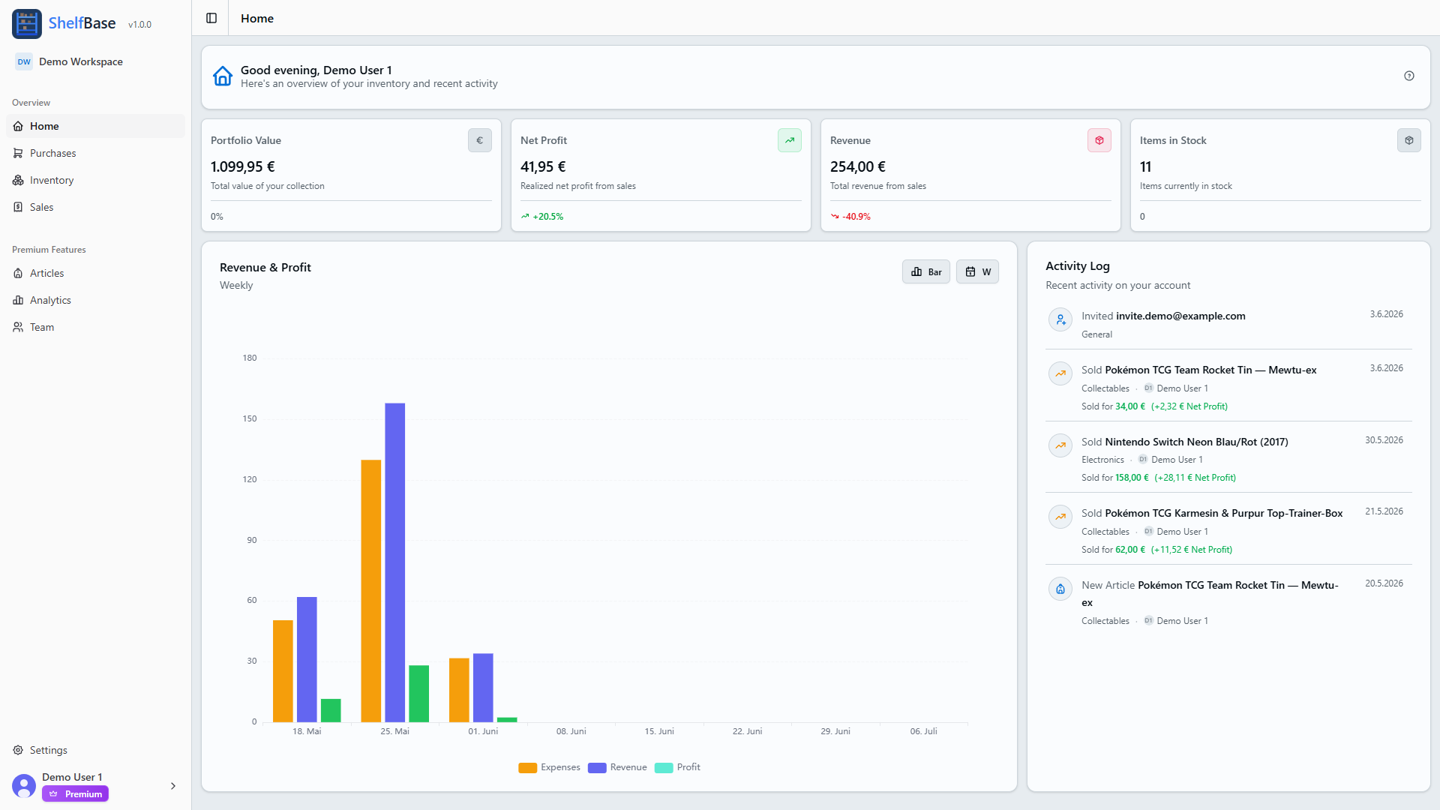
Task: Open Sales page
Action: click(95, 207)
